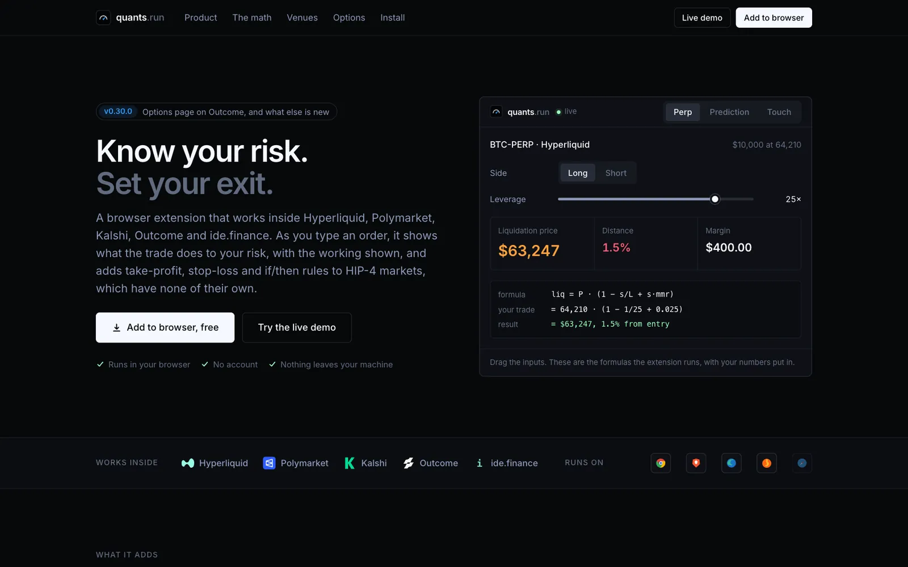Click the green live status dot

[x=558, y=112]
